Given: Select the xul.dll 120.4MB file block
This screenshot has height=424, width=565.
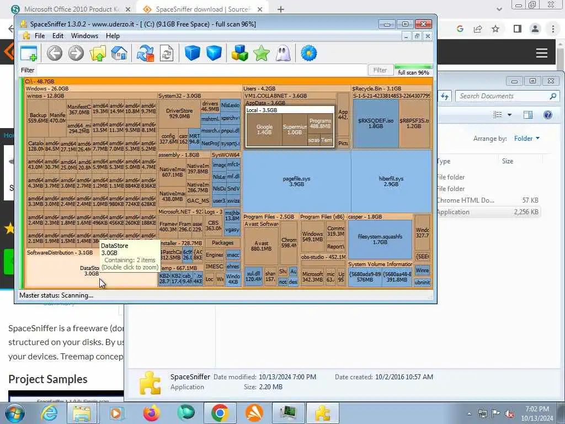Looking at the screenshot, I should pyautogui.click(x=254, y=276).
